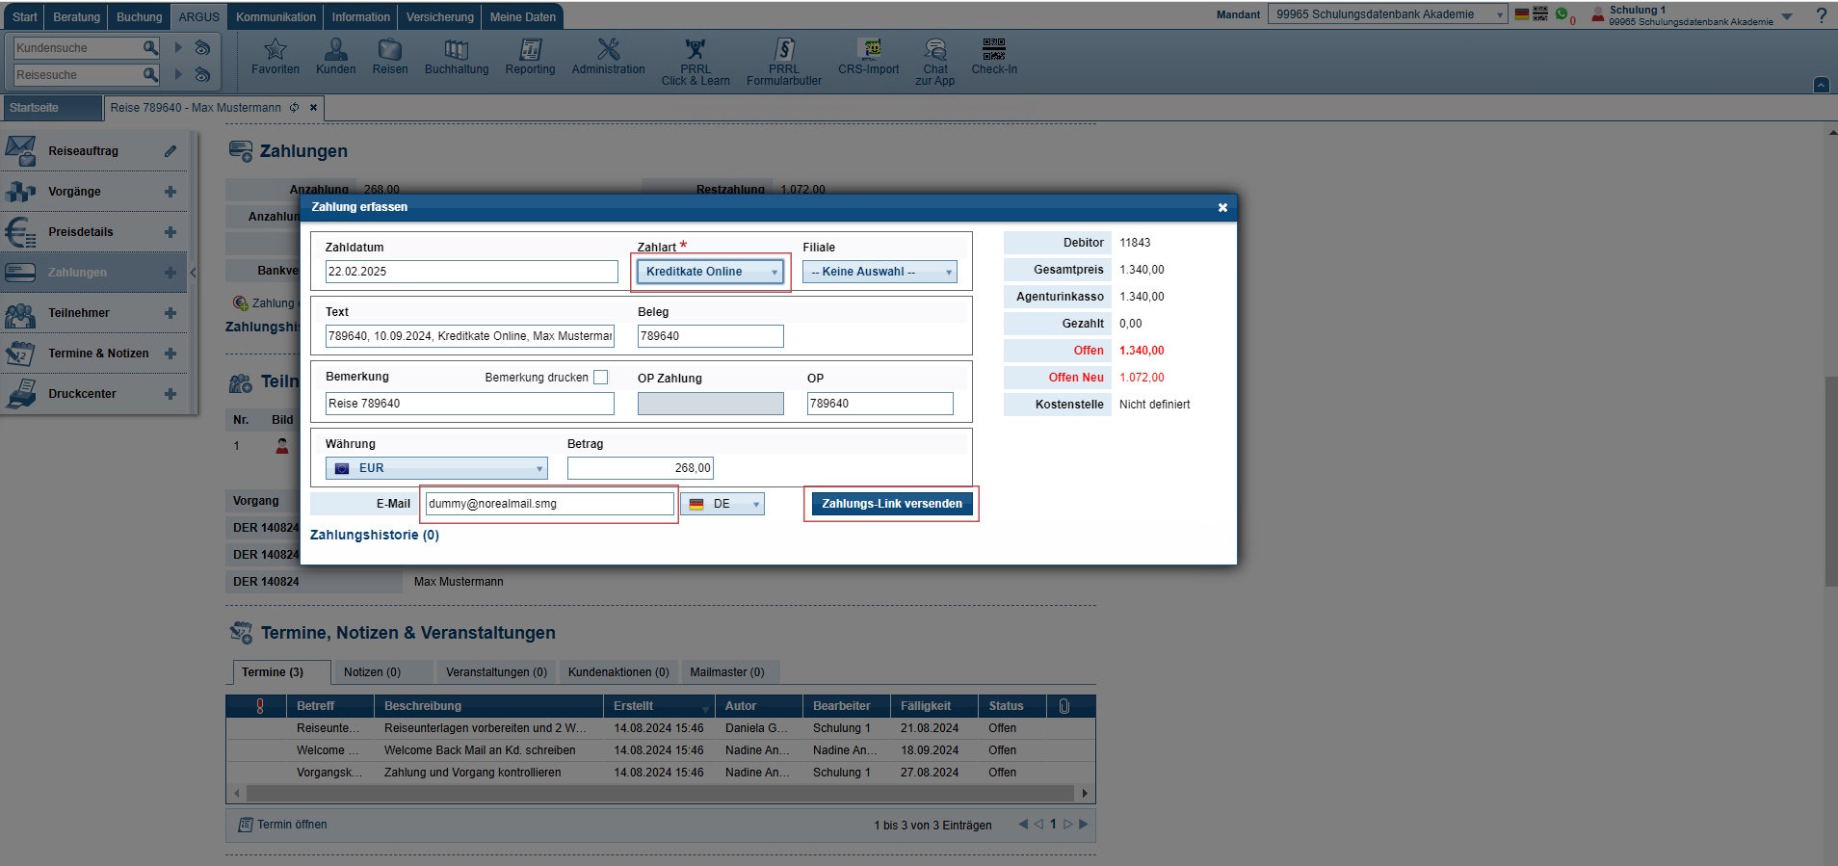The width and height of the screenshot is (1838, 866).
Task: Open the Check-In QR code icon
Action: tap(994, 49)
